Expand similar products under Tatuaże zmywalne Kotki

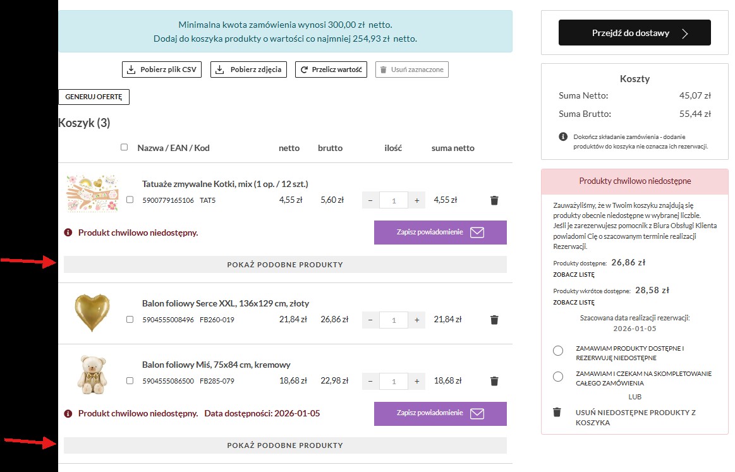coord(285,265)
